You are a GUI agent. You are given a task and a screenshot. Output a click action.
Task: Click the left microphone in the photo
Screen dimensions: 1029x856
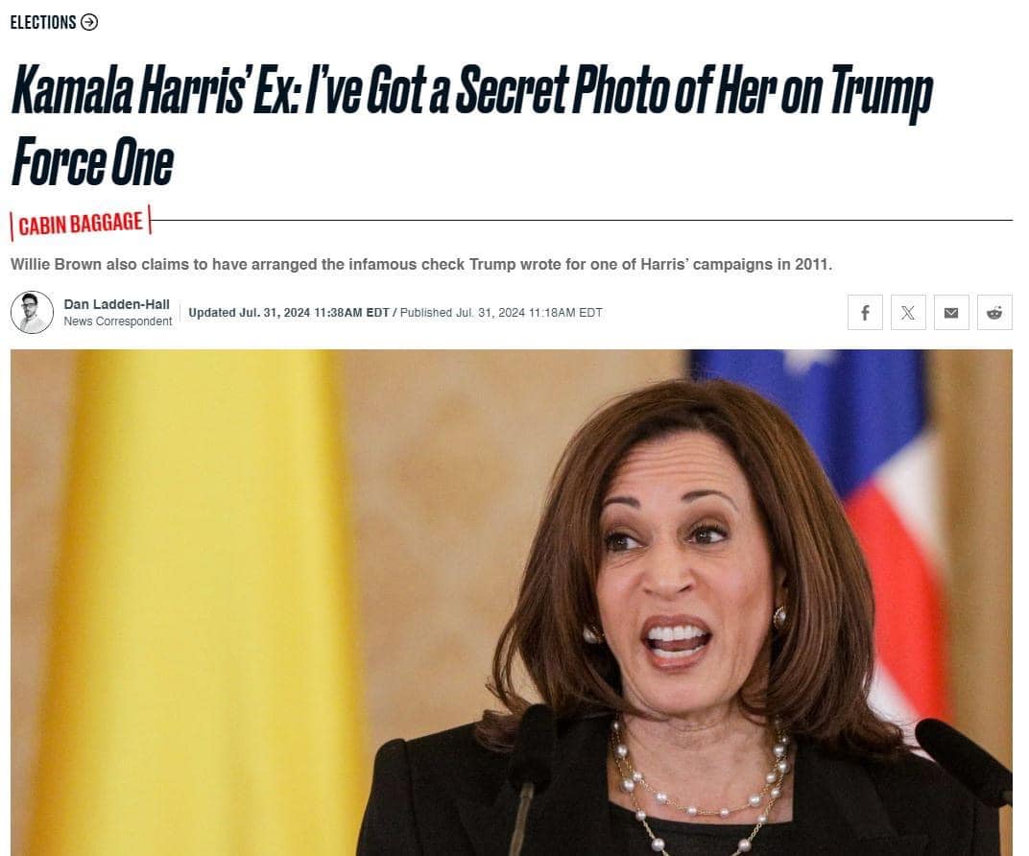click(532, 774)
